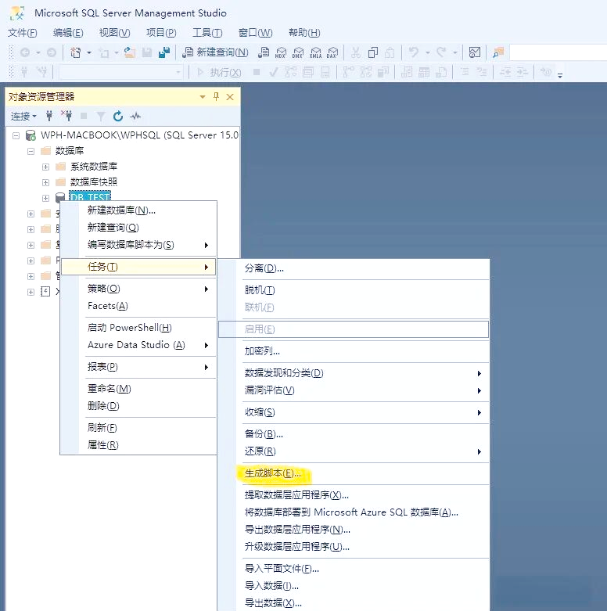Open the 对象资源管理器 window position dropdown arrow
Screen dimensions: 607x611
point(203,97)
